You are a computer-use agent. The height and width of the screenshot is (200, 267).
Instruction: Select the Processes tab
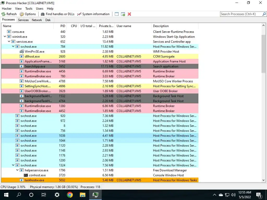8,20
